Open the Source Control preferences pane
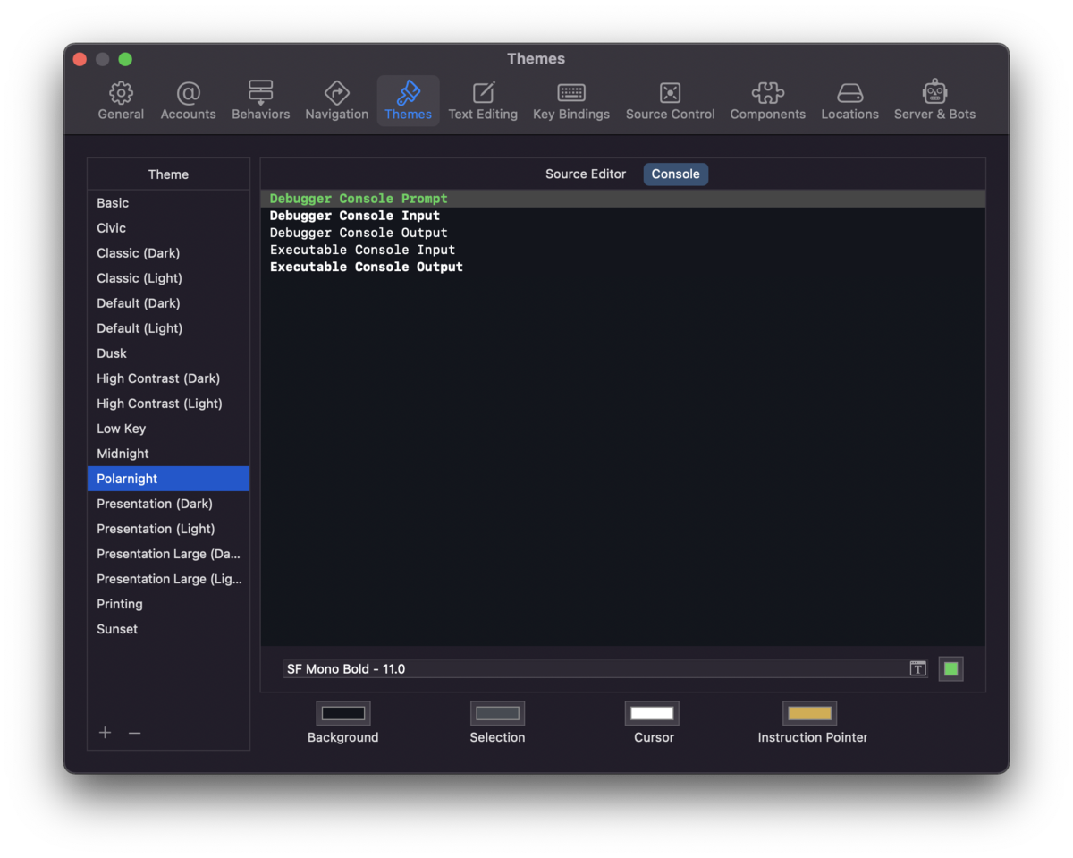This screenshot has height=858, width=1073. tap(670, 101)
